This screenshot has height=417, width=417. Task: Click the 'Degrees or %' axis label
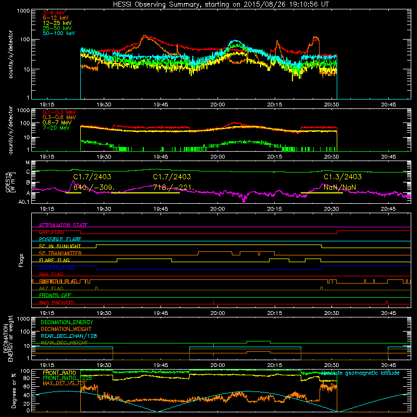pyautogui.click(x=14, y=390)
